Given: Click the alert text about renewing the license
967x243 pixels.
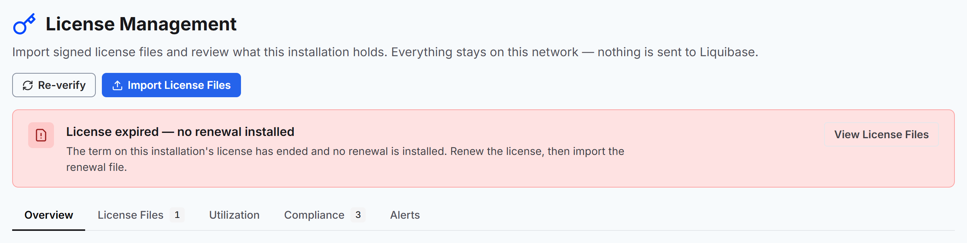Looking at the screenshot, I should point(345,159).
